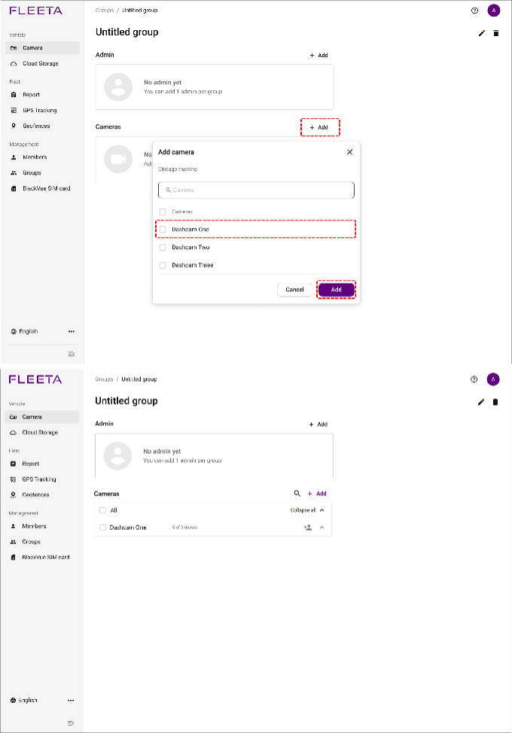Image resolution: width=512 pixels, height=733 pixels.
Task: Click help icon on page with Add camera dialog
Action: click(x=474, y=11)
